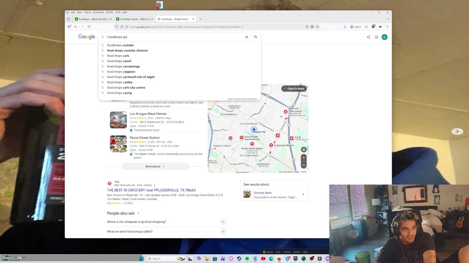469x263 pixels.
Task: Open the Bookmarks menu
Action: pos(99,12)
